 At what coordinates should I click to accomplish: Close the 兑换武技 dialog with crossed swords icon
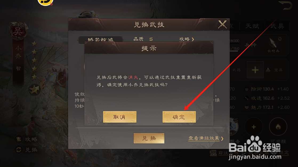click(x=222, y=24)
